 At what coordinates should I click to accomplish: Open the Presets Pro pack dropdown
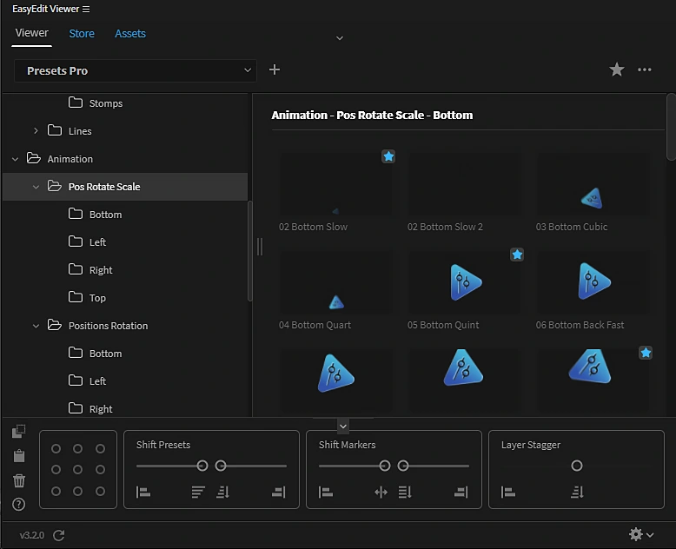tap(136, 70)
